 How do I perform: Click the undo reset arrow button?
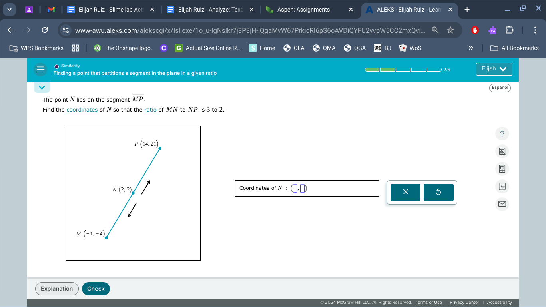pos(438,192)
